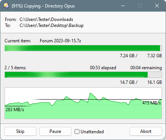Pause the copy operation
Image resolution: width=166 pixels, height=140 pixels.
pyautogui.click(x=55, y=131)
